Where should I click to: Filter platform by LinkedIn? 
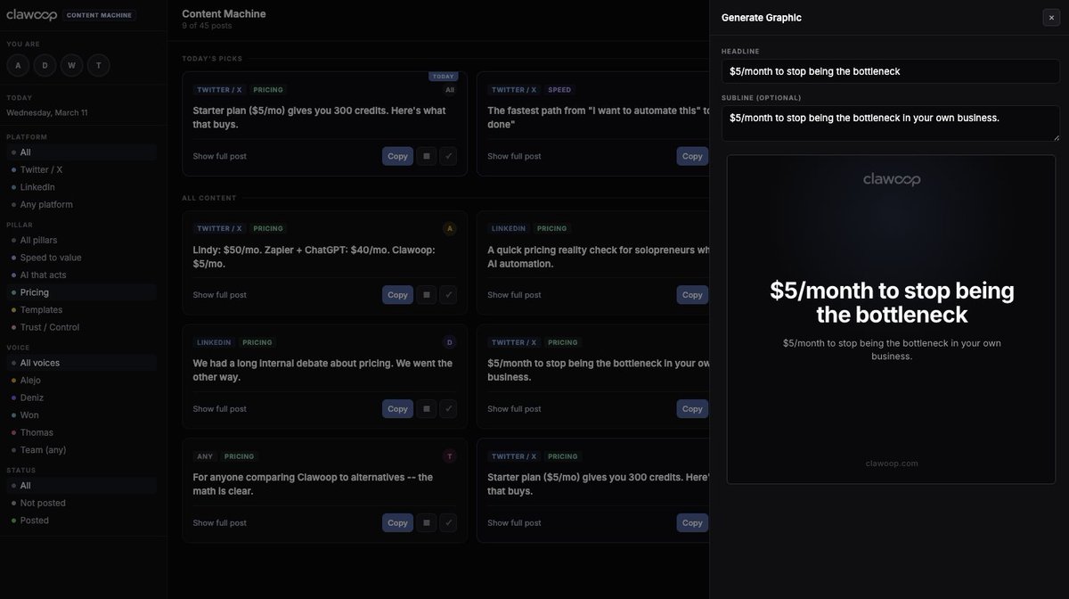pyautogui.click(x=82, y=187)
